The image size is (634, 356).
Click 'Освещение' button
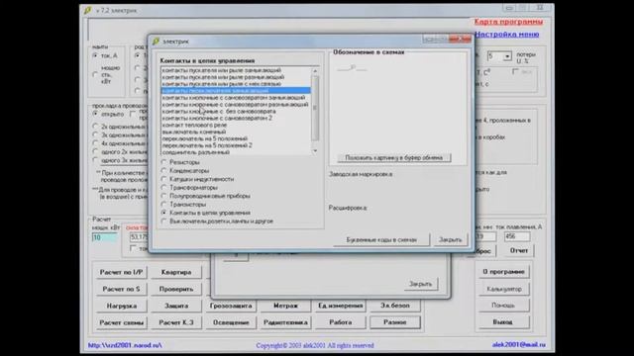point(231,323)
